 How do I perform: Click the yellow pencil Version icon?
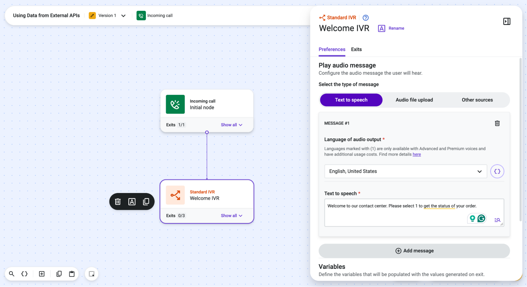coord(92,16)
